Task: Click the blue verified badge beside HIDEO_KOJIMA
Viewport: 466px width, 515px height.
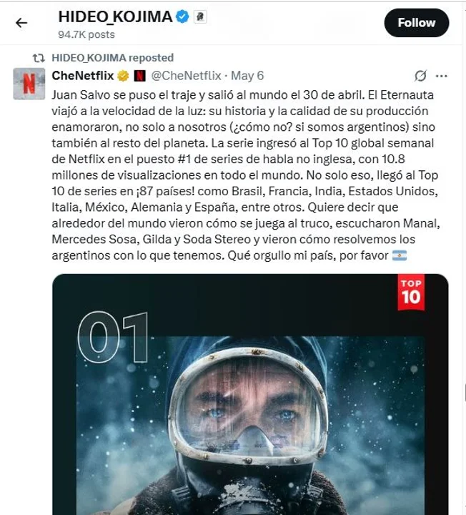Action: [x=182, y=16]
